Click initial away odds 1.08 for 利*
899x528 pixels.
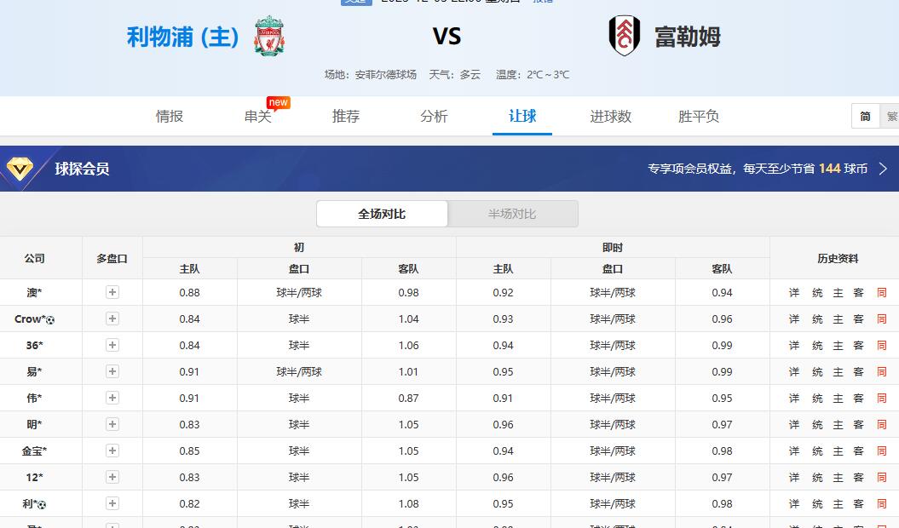point(408,504)
